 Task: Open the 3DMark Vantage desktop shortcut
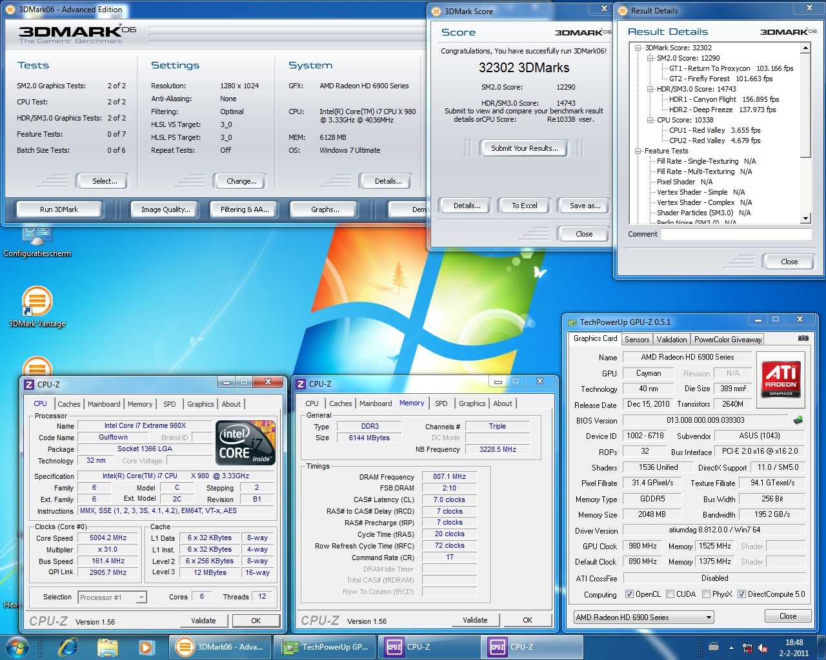(x=37, y=302)
